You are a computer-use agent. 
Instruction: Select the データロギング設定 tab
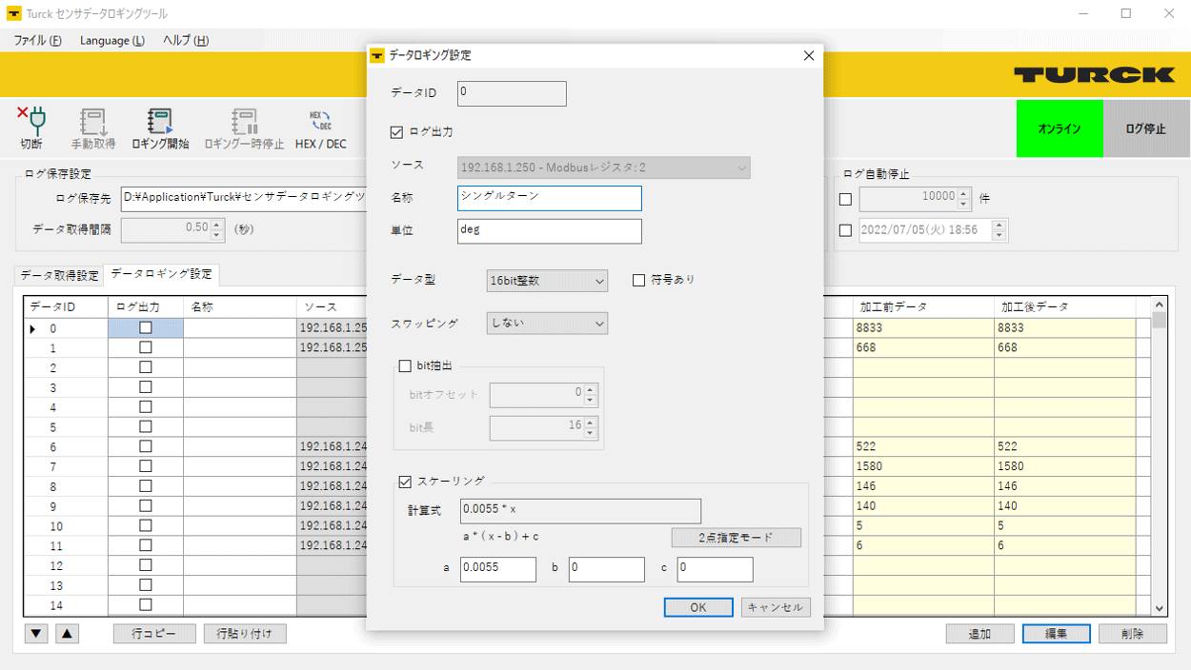pos(161,274)
